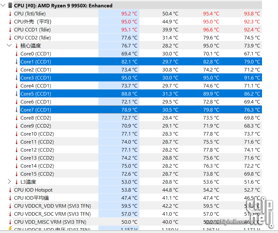Click the '82.1 °C' Core1 current value

click(x=129, y=62)
